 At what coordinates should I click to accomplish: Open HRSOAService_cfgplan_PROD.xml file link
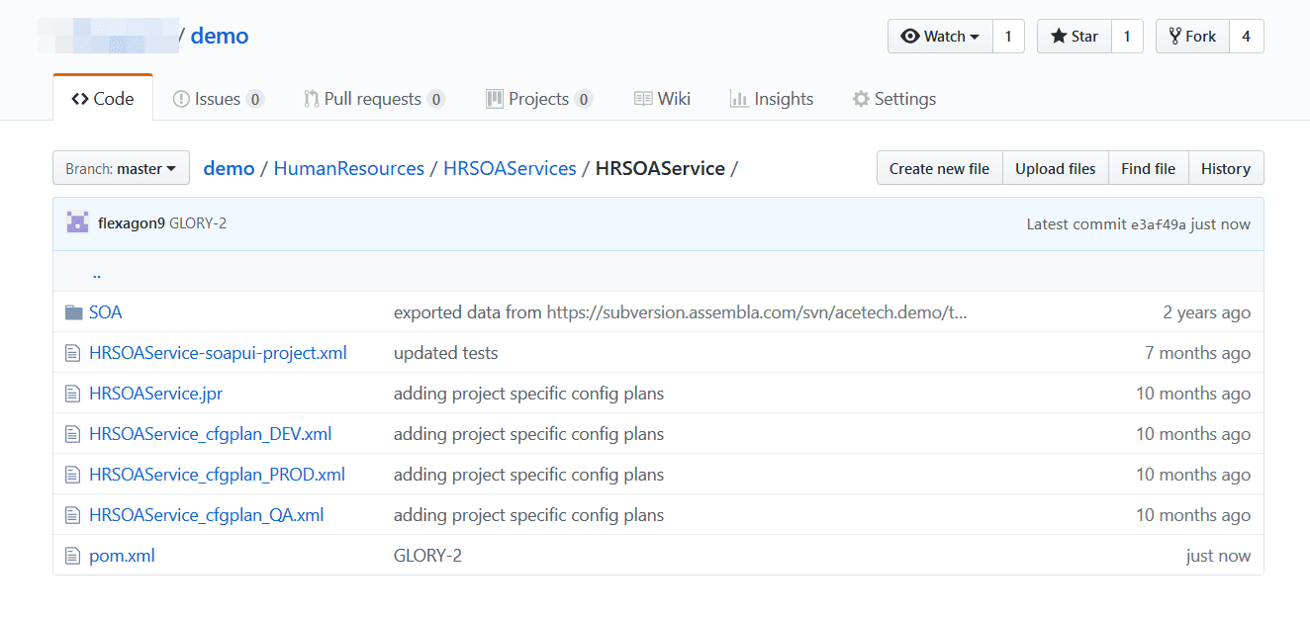tap(217, 475)
